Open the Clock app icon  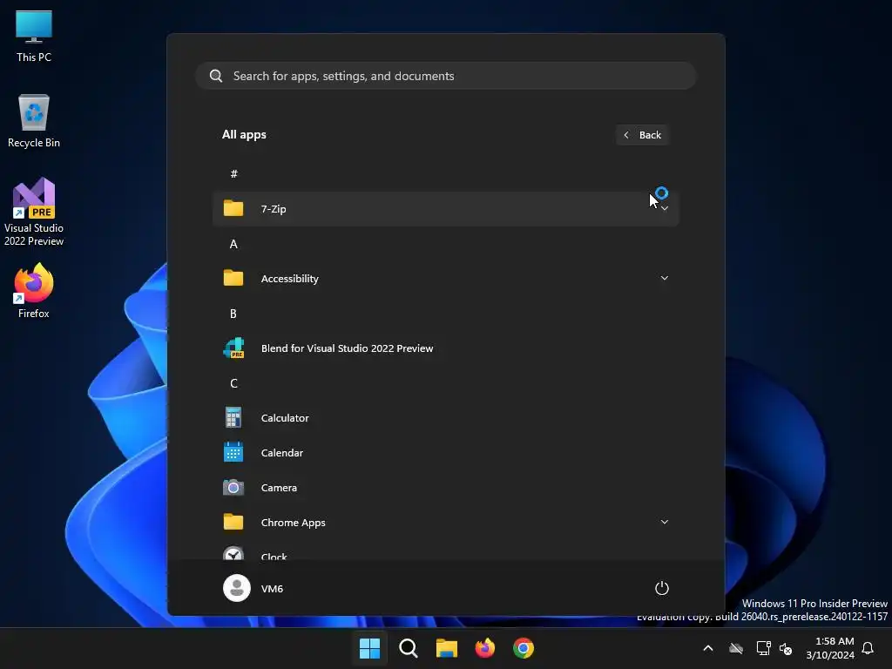click(x=233, y=553)
